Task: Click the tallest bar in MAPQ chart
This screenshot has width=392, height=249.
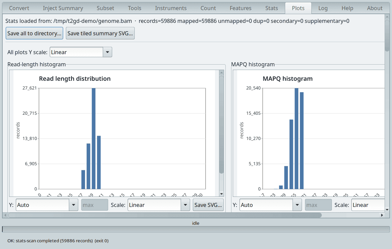Action: pos(296,139)
